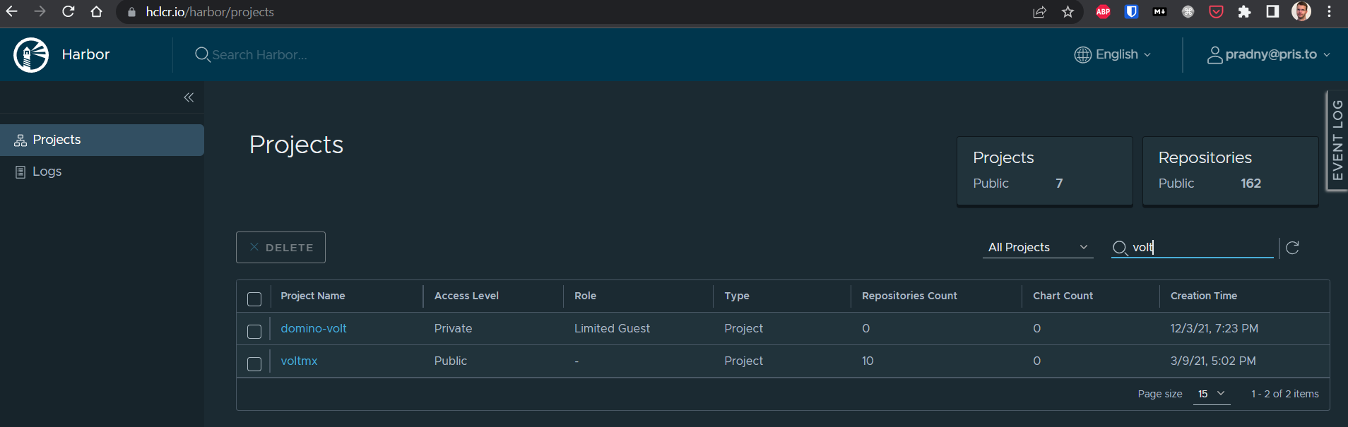Expand the pradny@pris.to user menu
Viewport: 1348px width, 427px height.
[1269, 54]
